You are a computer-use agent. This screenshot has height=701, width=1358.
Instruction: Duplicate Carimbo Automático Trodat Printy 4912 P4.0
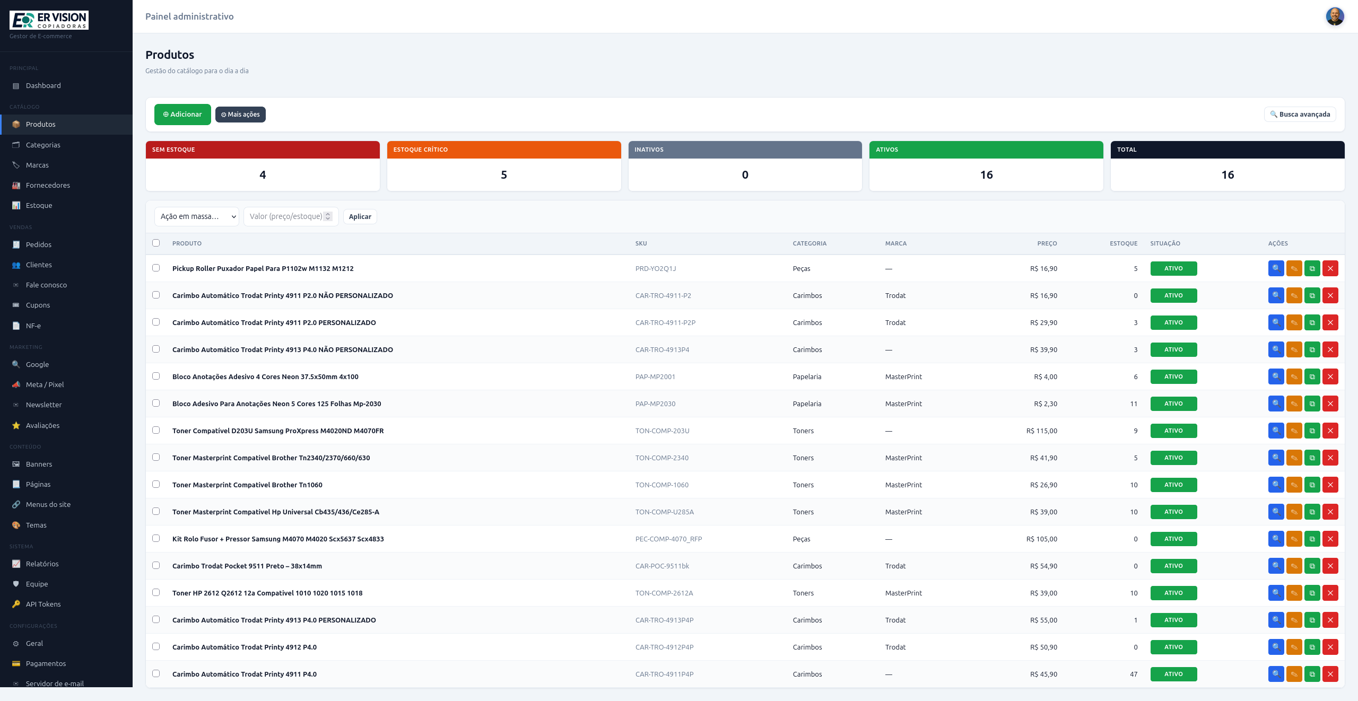(1312, 647)
